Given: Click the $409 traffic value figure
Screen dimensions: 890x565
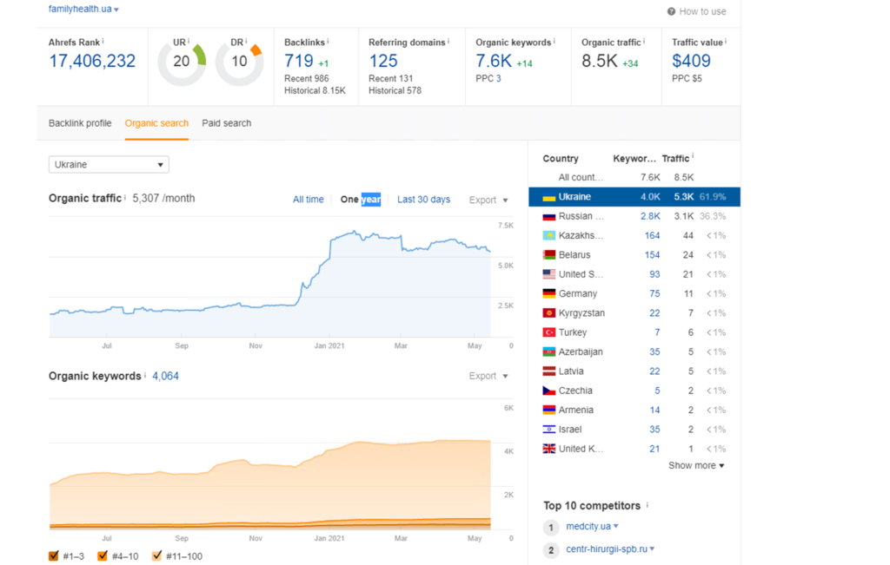Looking at the screenshot, I should pyautogui.click(x=691, y=61).
